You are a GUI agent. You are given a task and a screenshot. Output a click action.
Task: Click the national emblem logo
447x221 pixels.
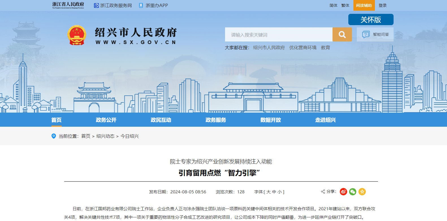coord(77,35)
